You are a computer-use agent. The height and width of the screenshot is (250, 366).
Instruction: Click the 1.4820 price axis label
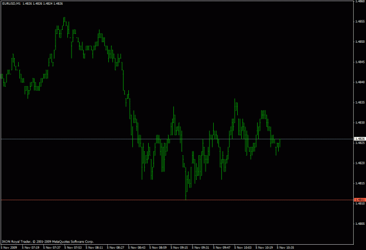(360, 163)
